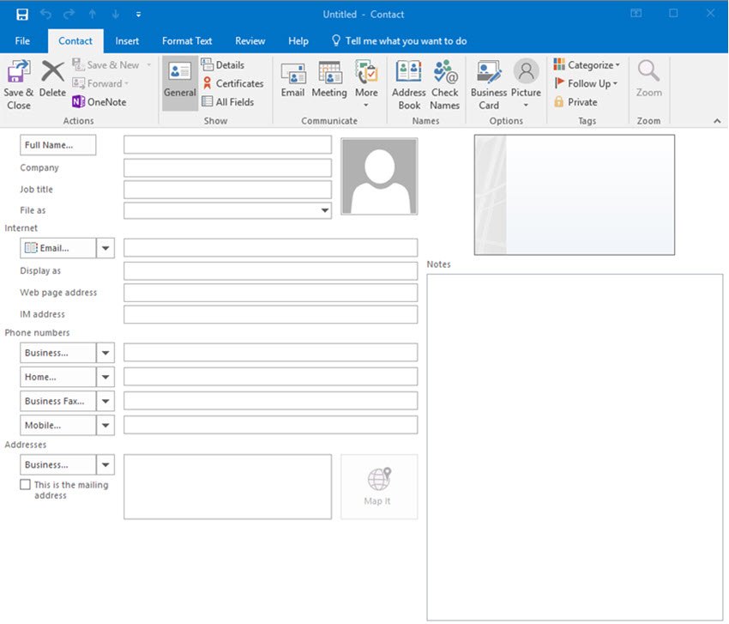Send contact to OneNote
The width and height of the screenshot is (729, 624).
(x=99, y=102)
